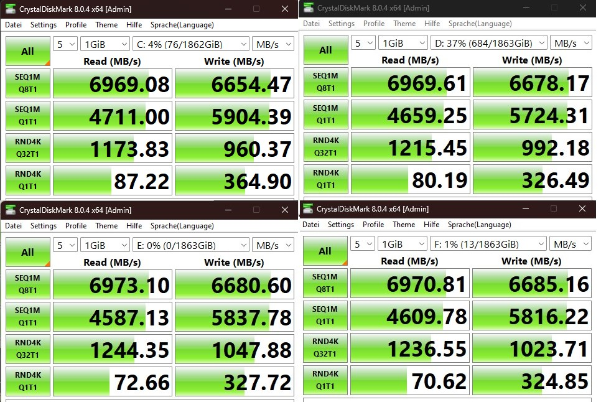Open drive selector showing F: 1% (13/1863GiB)

coord(488,244)
